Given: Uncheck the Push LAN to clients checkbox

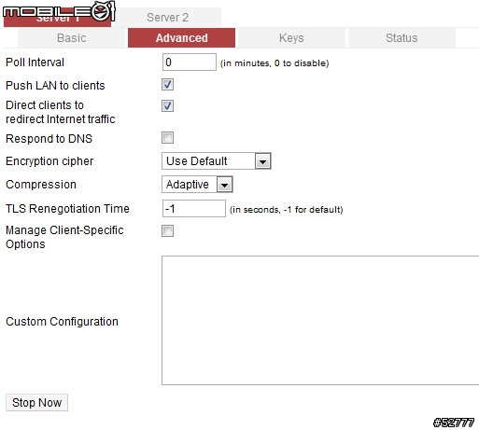Looking at the screenshot, I should (x=167, y=85).
